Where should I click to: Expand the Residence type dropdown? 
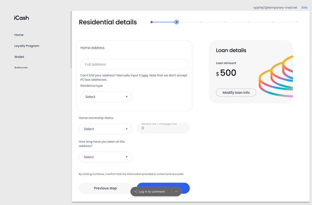tap(106, 97)
